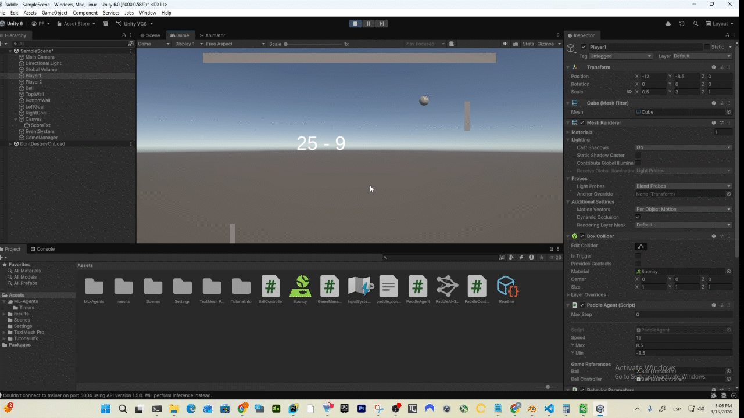Open global search magnifier icon
744x418 pixels.
point(697,24)
